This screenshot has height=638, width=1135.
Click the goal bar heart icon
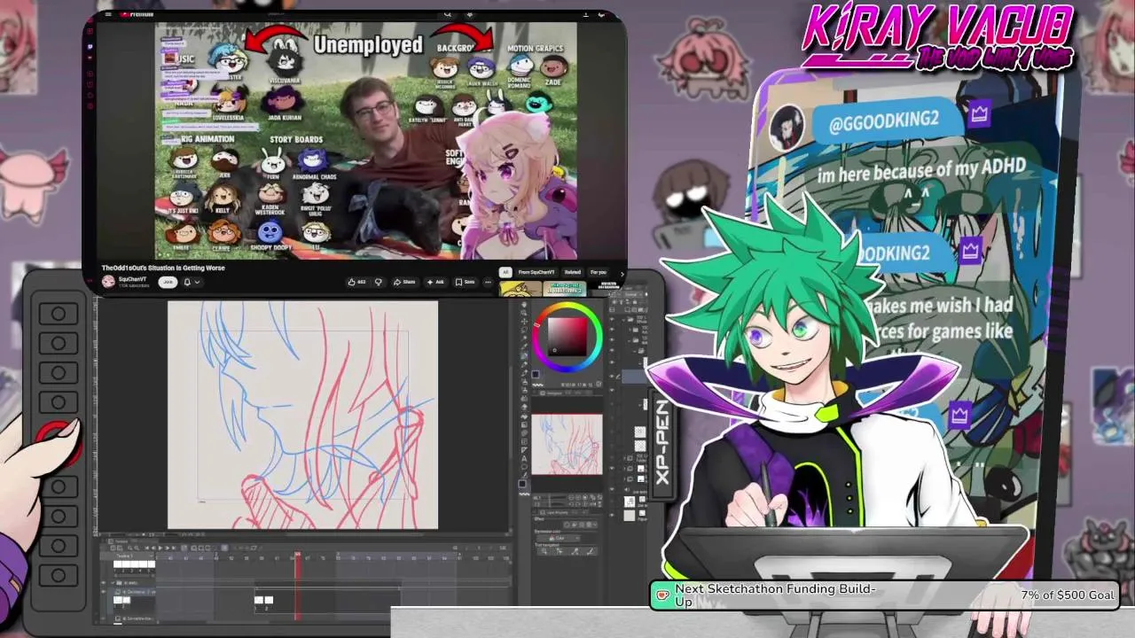click(x=661, y=595)
